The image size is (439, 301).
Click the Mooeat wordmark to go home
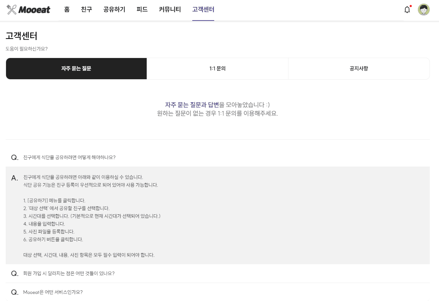point(34,10)
